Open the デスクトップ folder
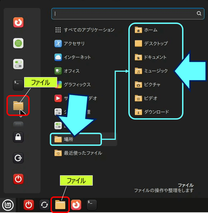Screen dimensions: 208x213 pyautogui.click(x=151, y=43)
